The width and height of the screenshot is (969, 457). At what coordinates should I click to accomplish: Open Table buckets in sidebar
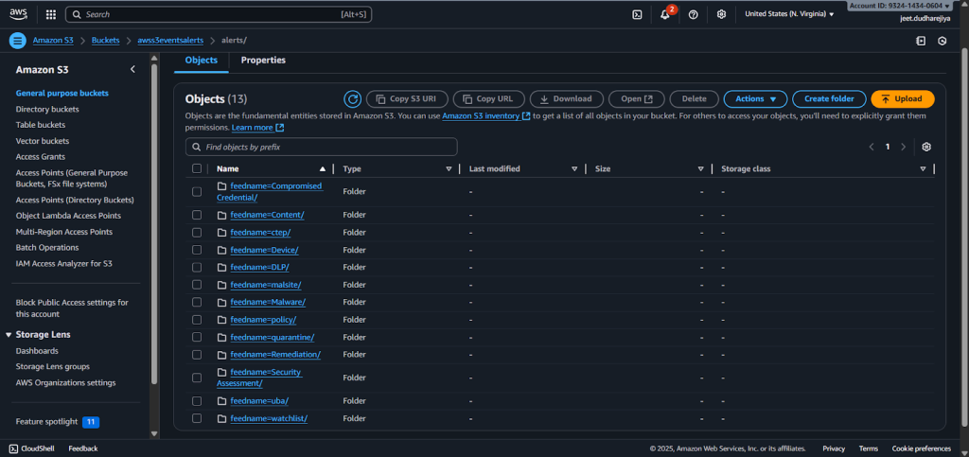(41, 125)
